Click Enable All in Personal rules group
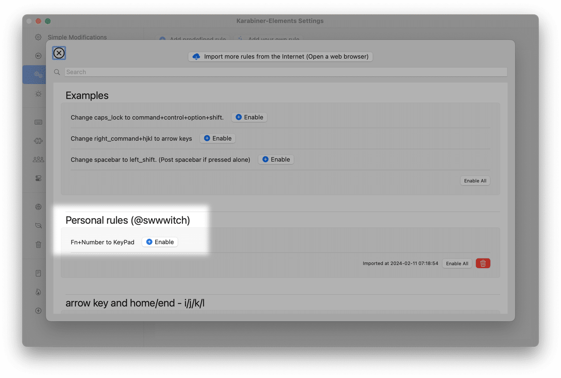Viewport: 561px width, 378px height. click(457, 264)
